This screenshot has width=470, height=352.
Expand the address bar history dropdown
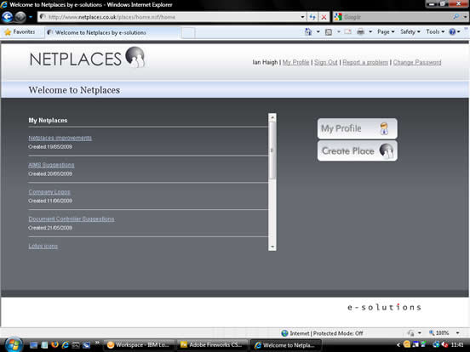(302, 17)
